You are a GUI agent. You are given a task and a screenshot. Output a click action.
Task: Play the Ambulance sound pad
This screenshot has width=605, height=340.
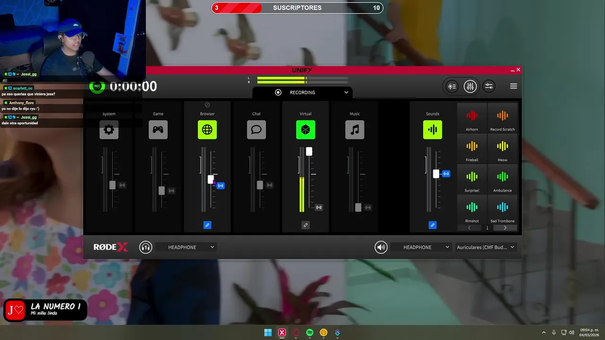point(502,179)
